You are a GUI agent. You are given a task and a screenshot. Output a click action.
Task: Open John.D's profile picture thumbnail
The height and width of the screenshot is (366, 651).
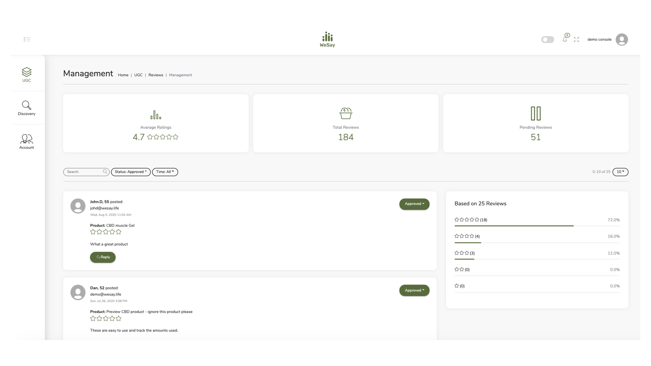point(78,206)
